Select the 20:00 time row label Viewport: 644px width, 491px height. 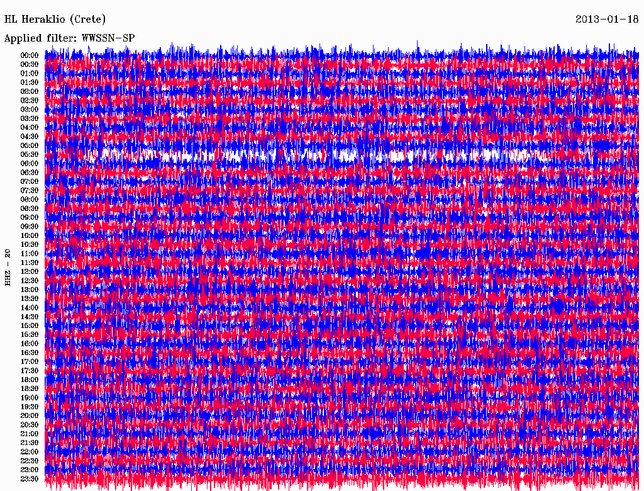(x=30, y=415)
